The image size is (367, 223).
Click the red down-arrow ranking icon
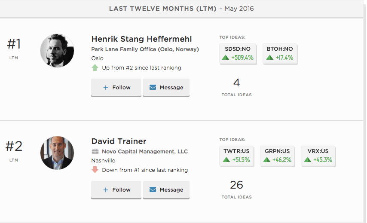[95, 170]
